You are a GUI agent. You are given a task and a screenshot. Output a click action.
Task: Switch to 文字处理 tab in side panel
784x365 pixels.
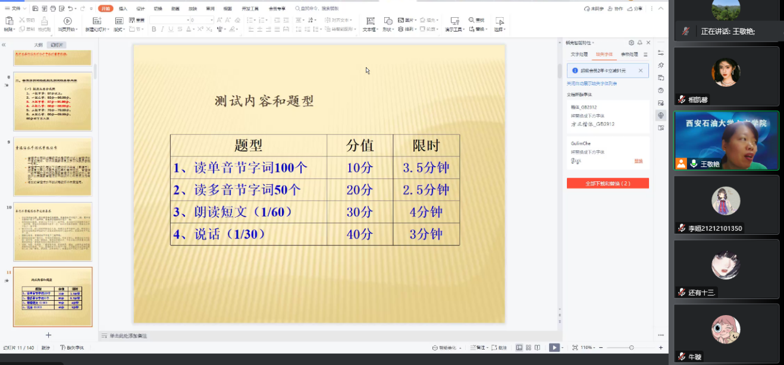(579, 54)
